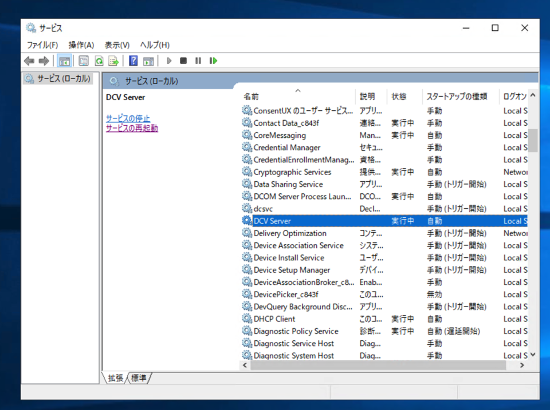550x410 pixels.
Task: Export the service list via the export icon
Action: pos(112,60)
